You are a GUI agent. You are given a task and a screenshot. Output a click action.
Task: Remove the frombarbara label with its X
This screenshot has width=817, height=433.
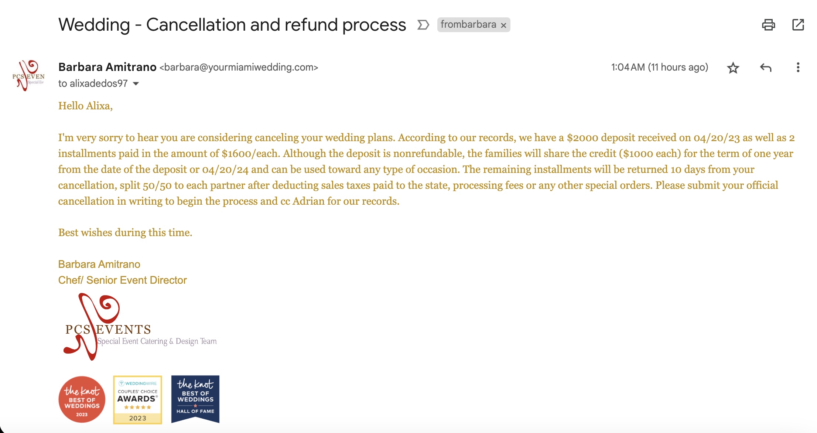coord(503,25)
